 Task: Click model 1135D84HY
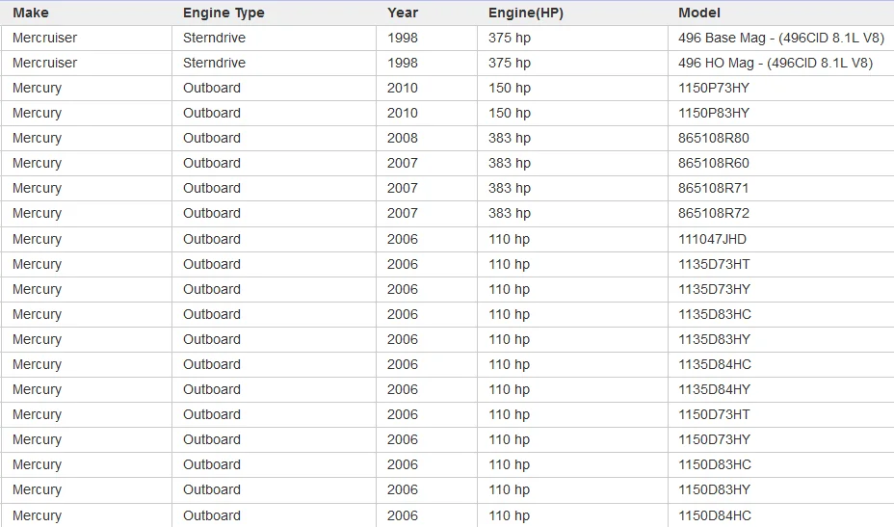715,389
